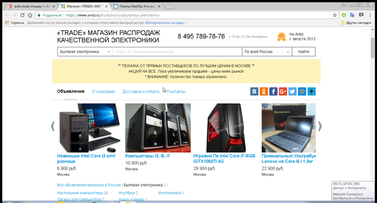Open the Контакты tab
This screenshot has width=377, height=203.
point(176,91)
